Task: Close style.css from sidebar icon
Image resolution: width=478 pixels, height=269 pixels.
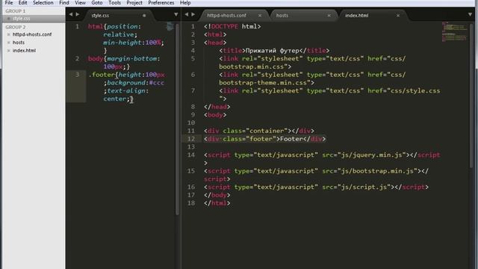Action: point(9,19)
